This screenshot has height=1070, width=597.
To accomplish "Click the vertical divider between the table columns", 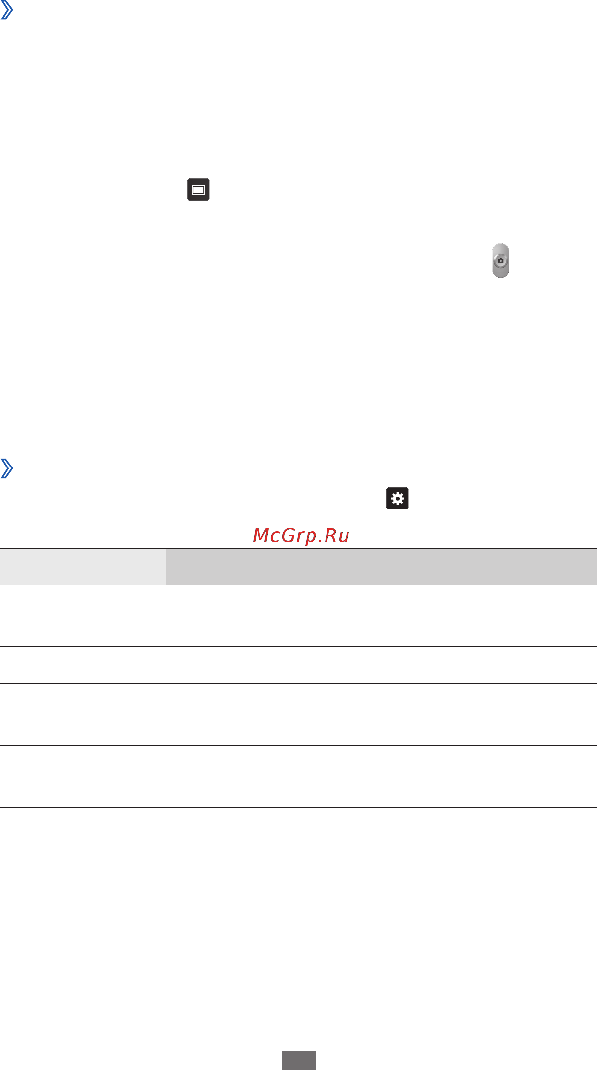I will pos(166,678).
